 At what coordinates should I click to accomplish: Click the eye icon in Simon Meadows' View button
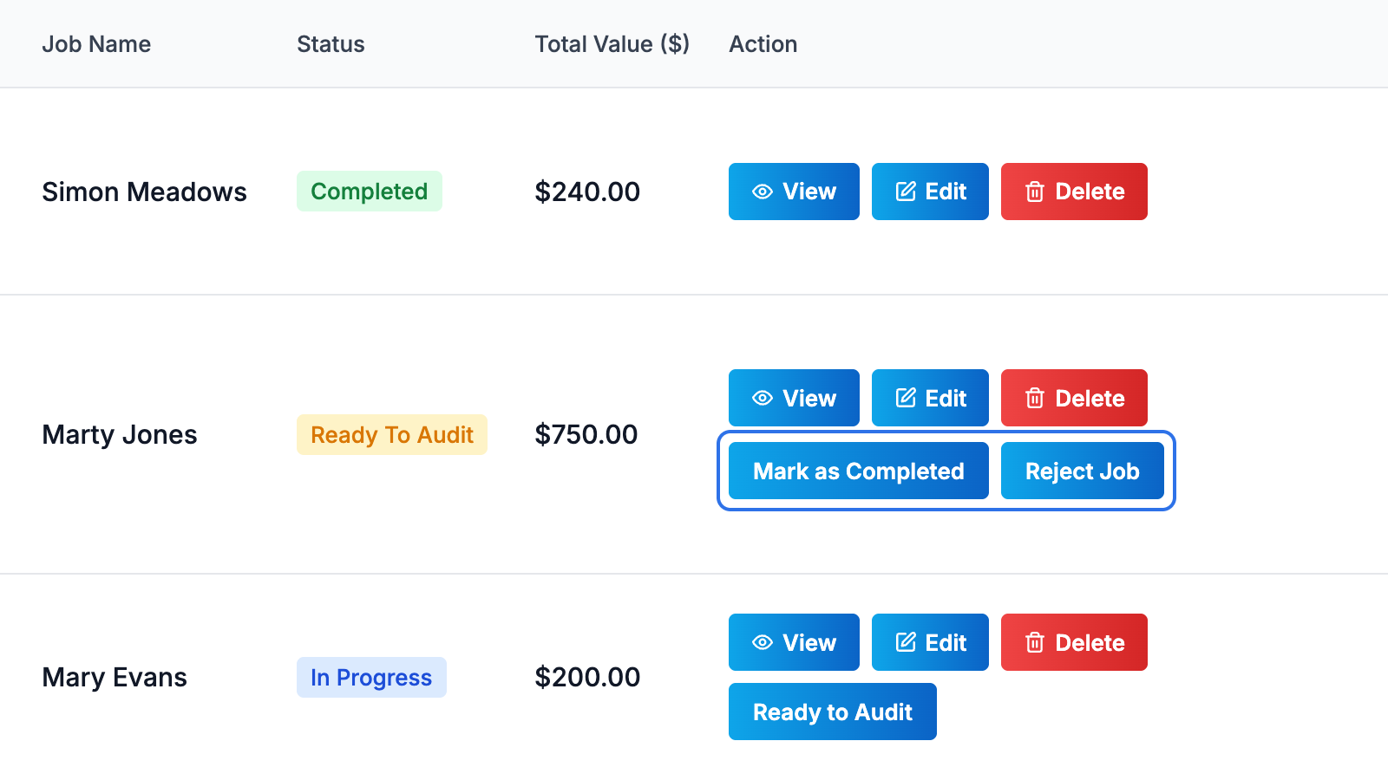(763, 192)
